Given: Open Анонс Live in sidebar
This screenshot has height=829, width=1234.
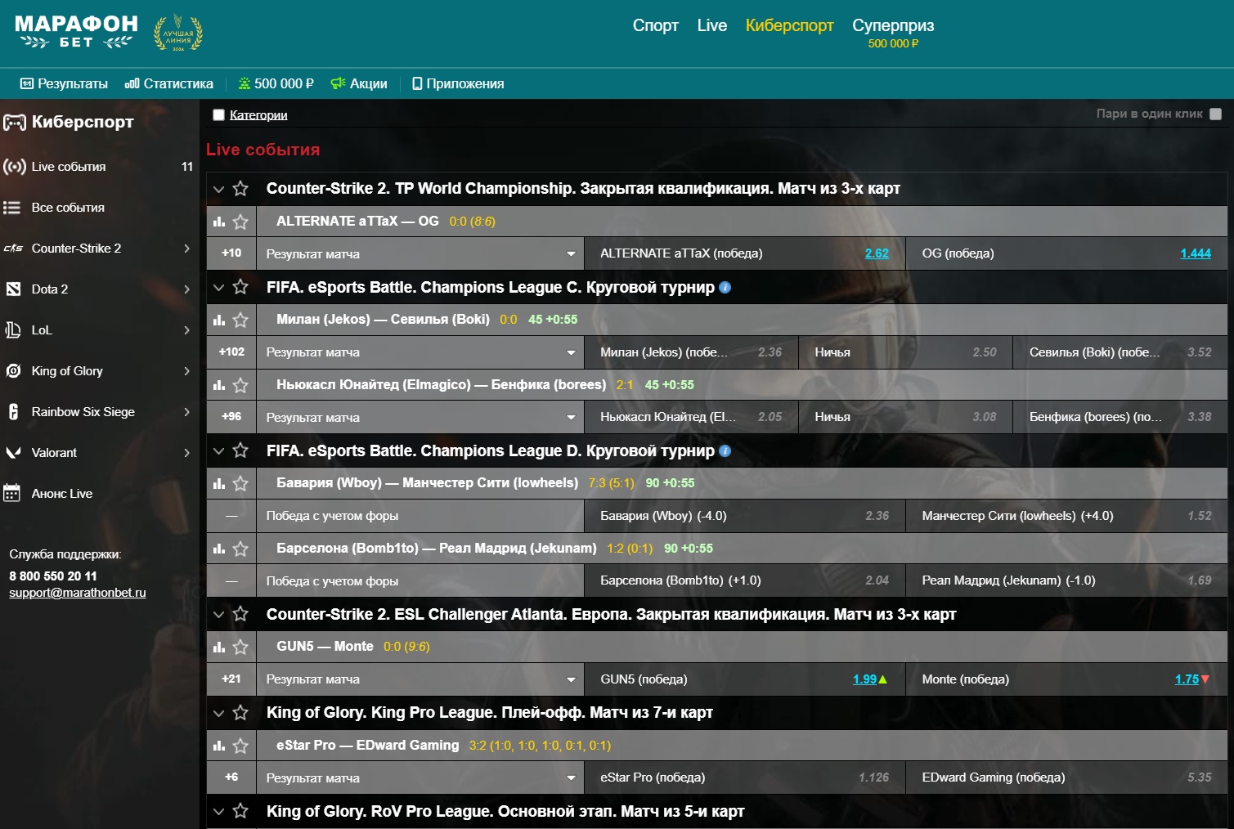Looking at the screenshot, I should pyautogui.click(x=99, y=494).
